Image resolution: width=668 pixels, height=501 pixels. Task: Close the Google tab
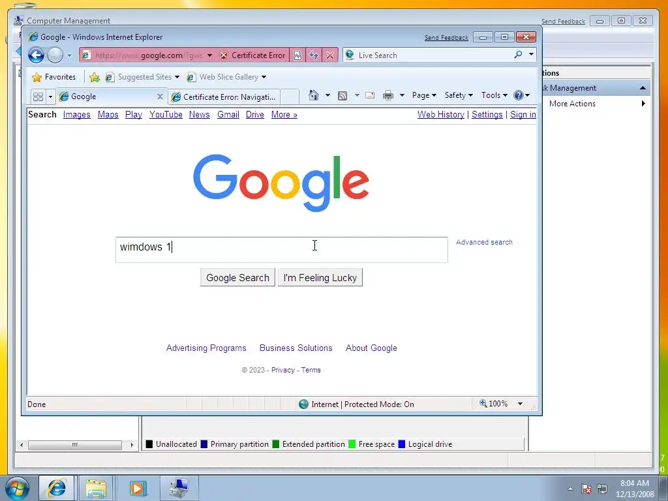(160, 97)
